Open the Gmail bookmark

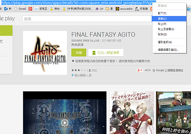click(x=20, y=9)
